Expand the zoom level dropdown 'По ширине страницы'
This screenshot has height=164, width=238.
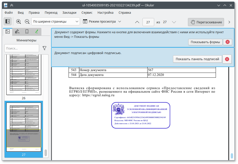(56, 22)
